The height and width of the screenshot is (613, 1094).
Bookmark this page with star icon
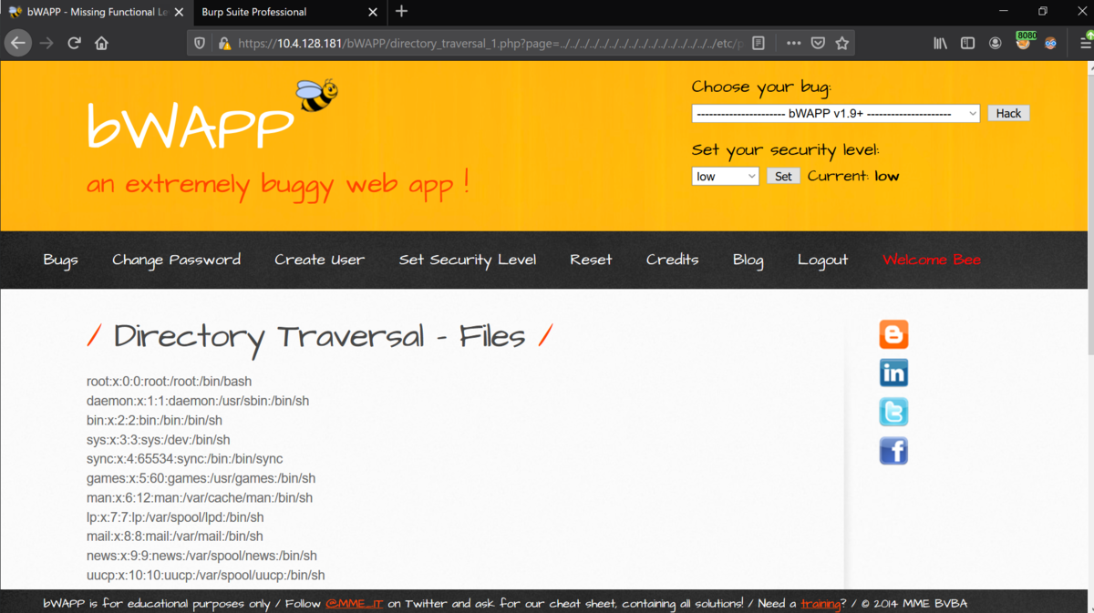pos(842,43)
